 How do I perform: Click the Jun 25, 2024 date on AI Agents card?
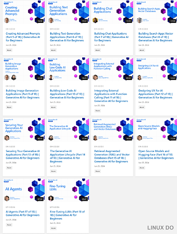pos(11,220)
